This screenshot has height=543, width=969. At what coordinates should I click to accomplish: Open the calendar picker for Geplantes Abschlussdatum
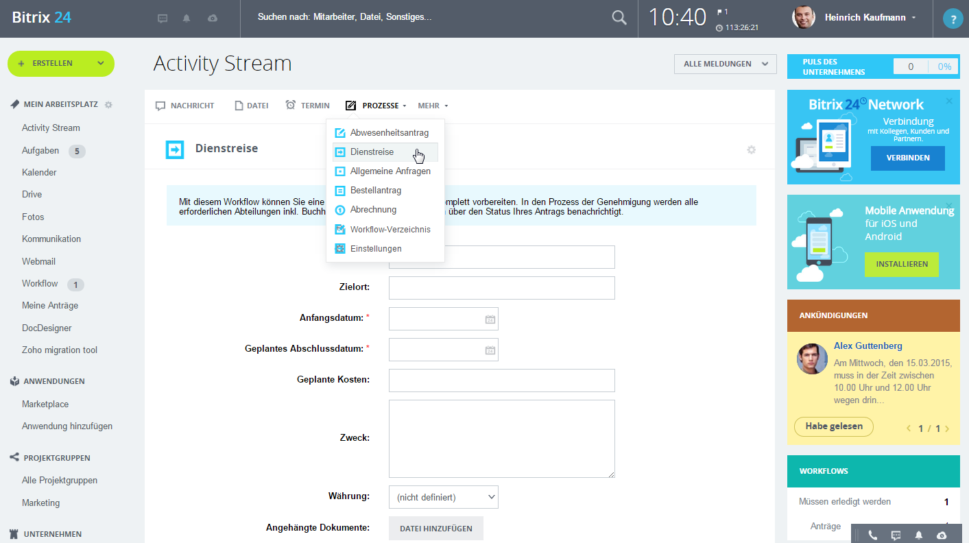pyautogui.click(x=490, y=350)
